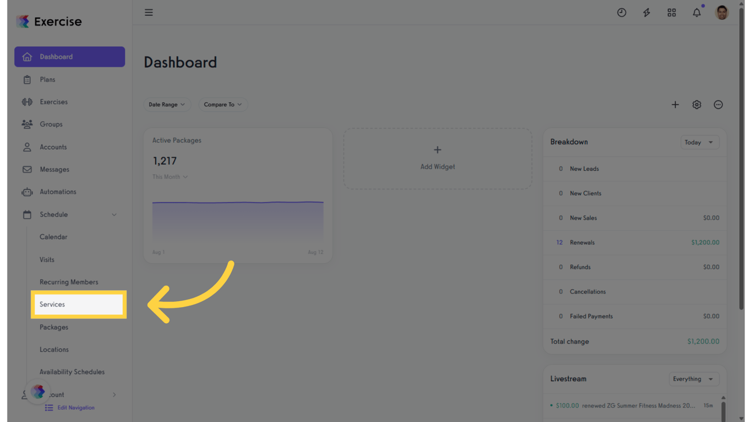
Task: Click the Add Widget placeholder
Action: 438,158
